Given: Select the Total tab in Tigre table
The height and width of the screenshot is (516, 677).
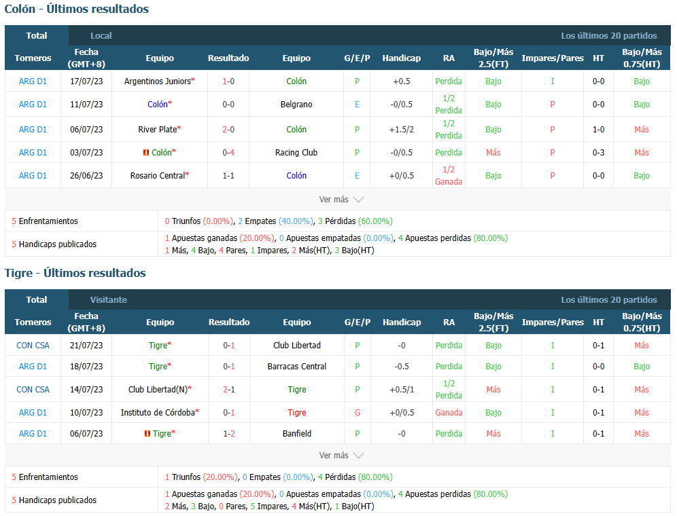Looking at the screenshot, I should pyautogui.click(x=37, y=299).
